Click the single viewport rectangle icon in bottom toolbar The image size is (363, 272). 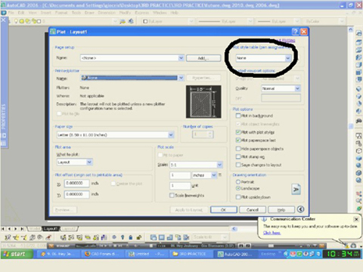pyautogui.click(x=162, y=237)
